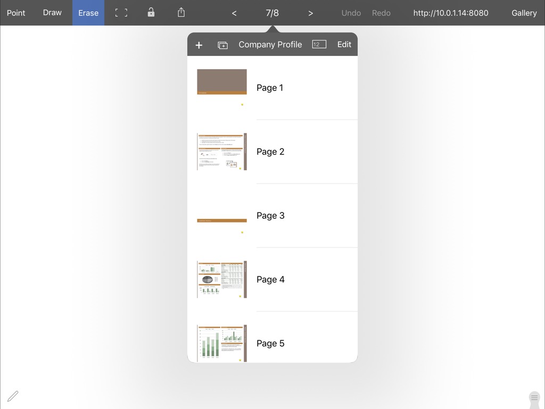Click the Redo button

pyautogui.click(x=381, y=13)
